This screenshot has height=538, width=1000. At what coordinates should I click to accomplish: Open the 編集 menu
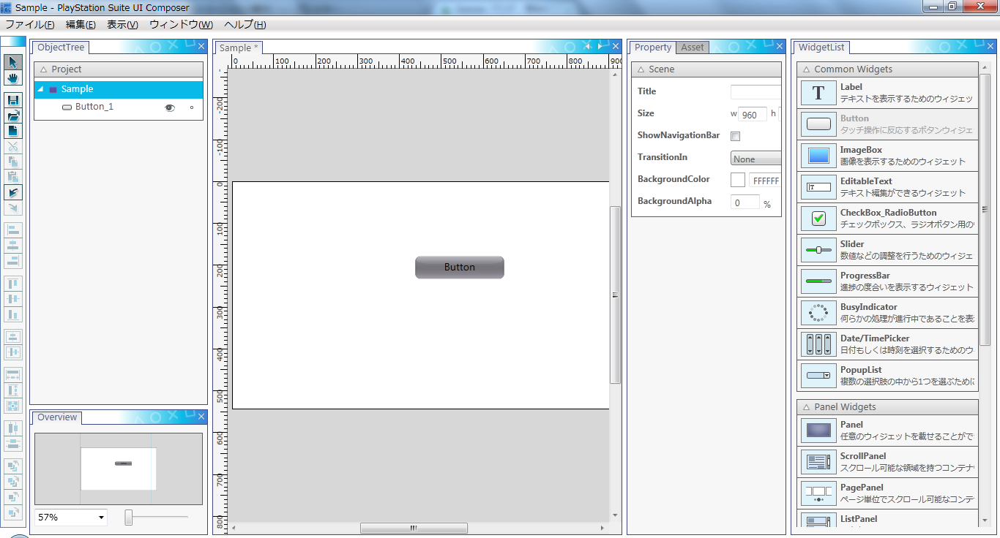point(81,25)
